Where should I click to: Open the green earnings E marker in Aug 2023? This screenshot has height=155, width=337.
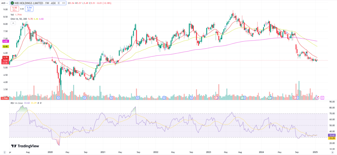pyautogui.click(x=243, y=98)
